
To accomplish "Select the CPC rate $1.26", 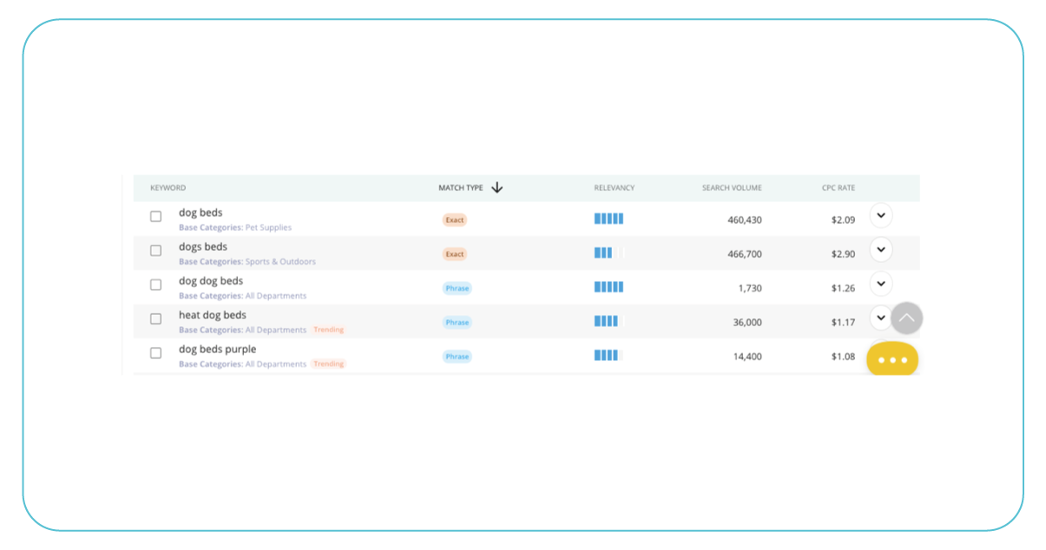I will pyautogui.click(x=843, y=288).
